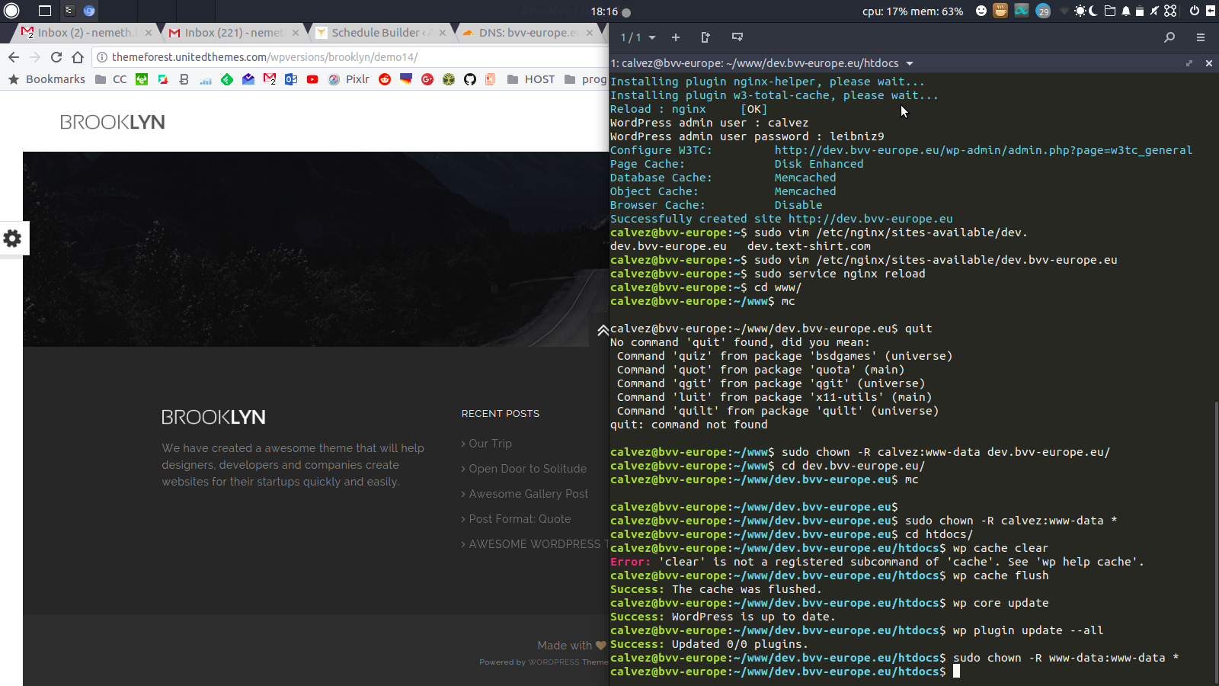Focus the browser address bar URL
This screenshot has height=686, width=1219.
(264, 57)
